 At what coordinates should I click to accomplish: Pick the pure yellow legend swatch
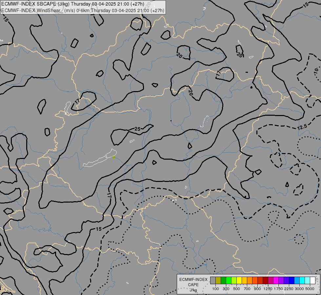click(x=239, y=281)
